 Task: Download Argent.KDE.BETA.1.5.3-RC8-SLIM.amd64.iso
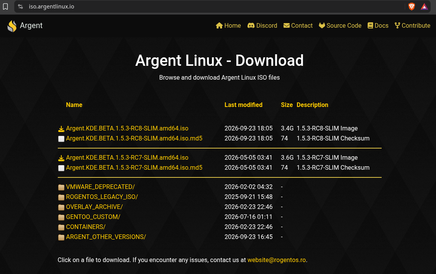(x=127, y=128)
